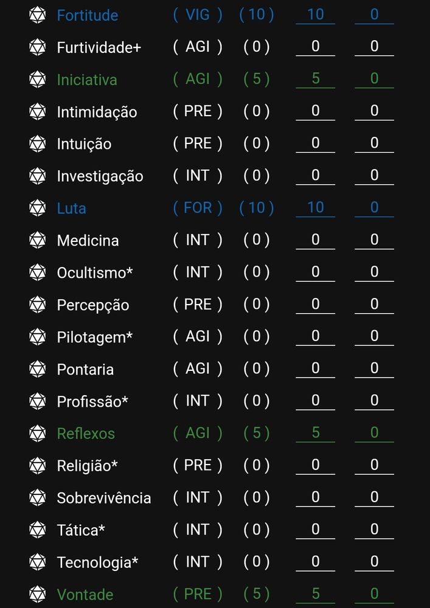
Task: Roll the dice icon beside Furtividade+
Action: tap(38, 47)
